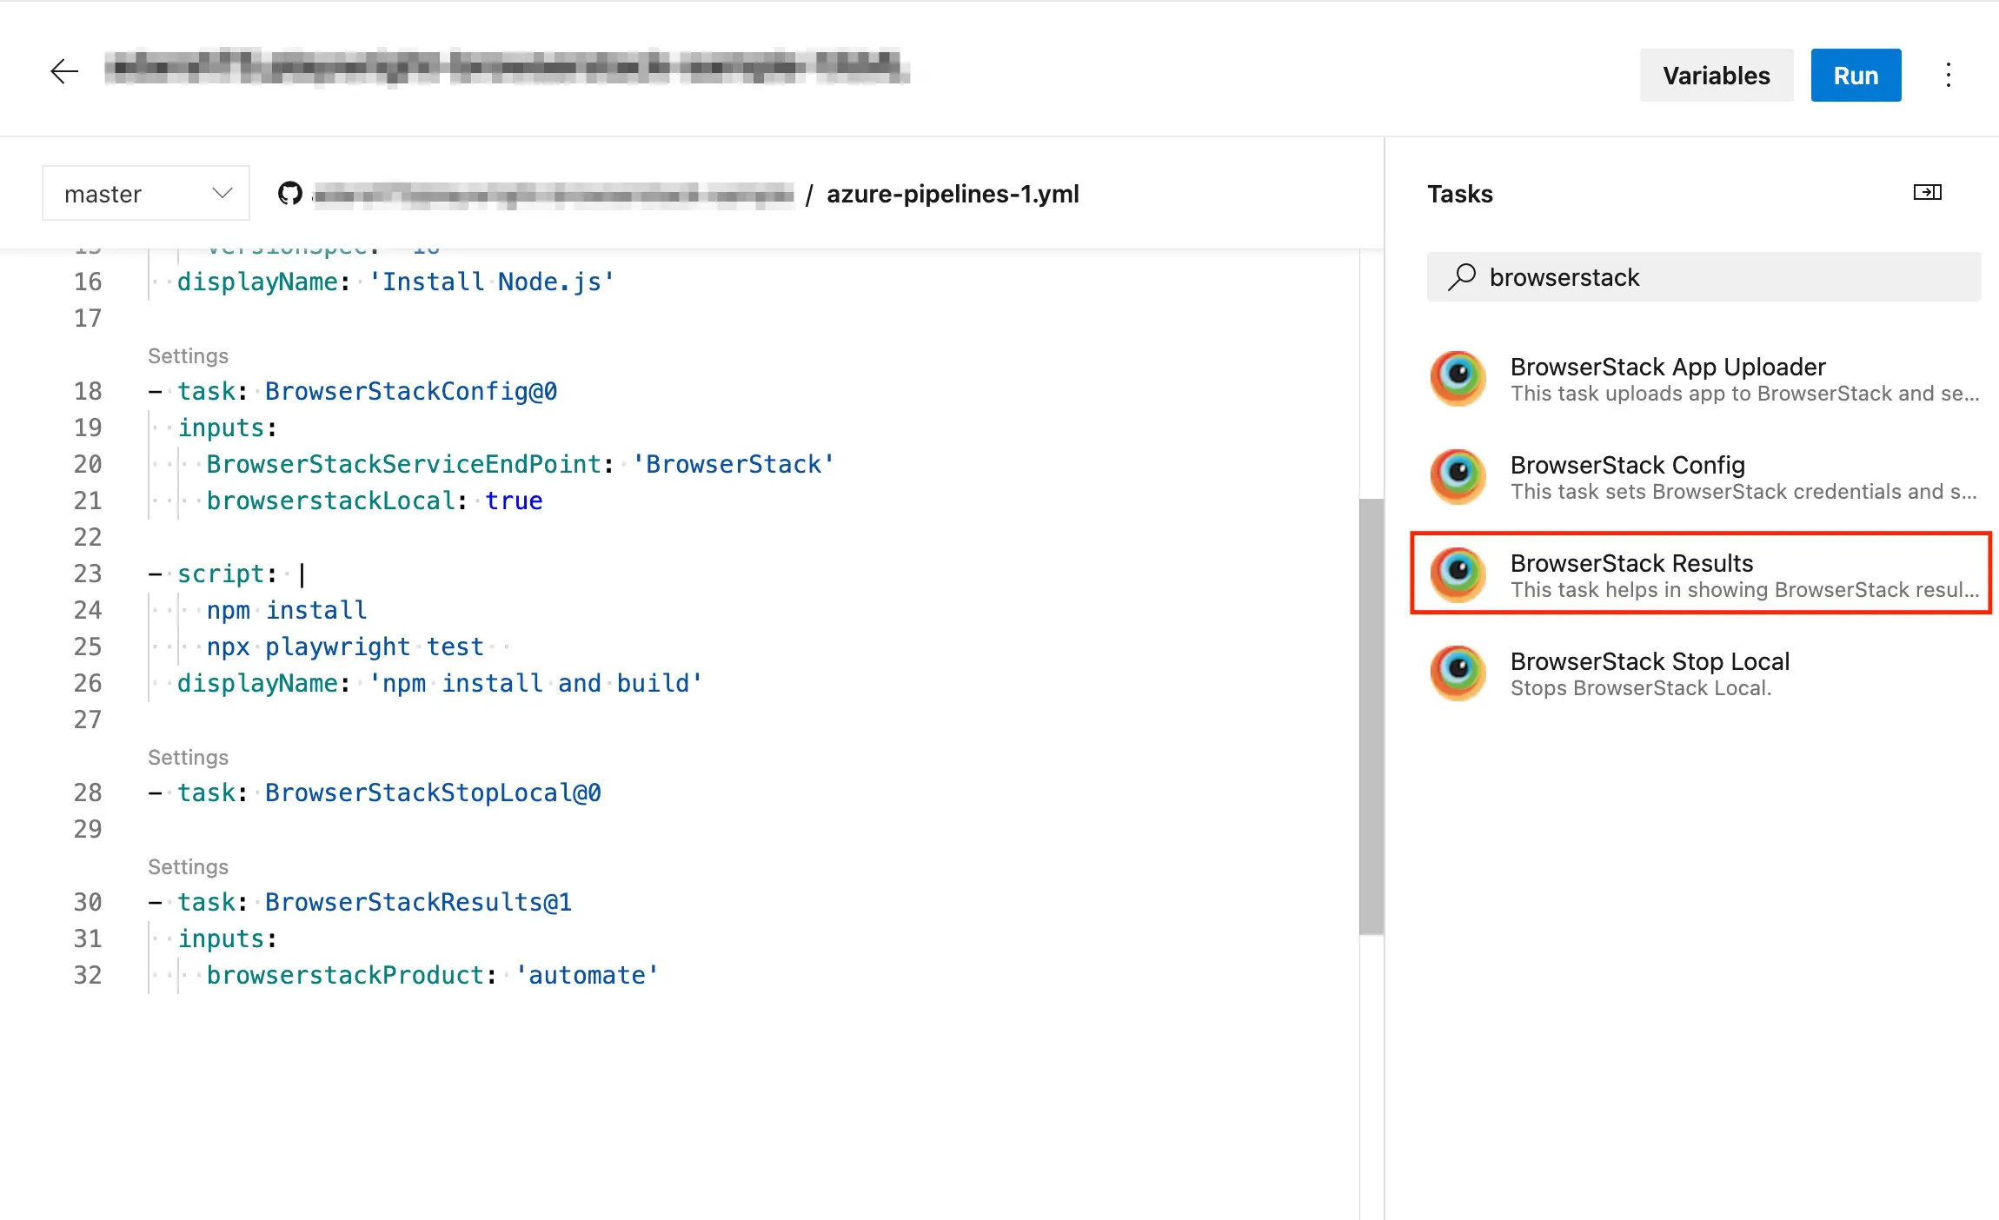The image size is (1999, 1220).
Task: Click the back arrow icon
Action: 64,71
